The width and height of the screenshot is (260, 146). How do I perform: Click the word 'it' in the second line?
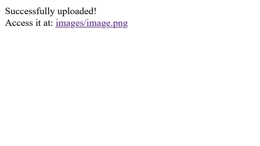(38, 23)
